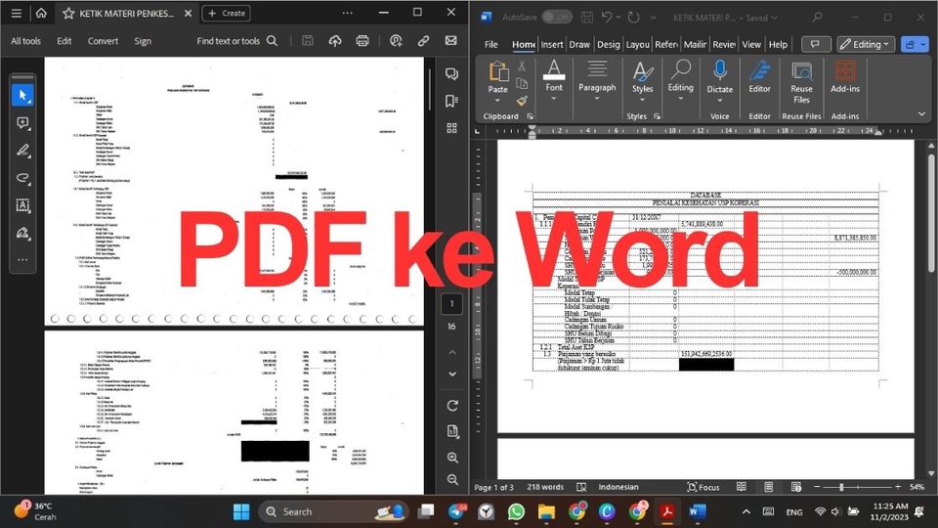Star the KETIK MATERI PDF tab
938x528 pixels.
coord(68,13)
